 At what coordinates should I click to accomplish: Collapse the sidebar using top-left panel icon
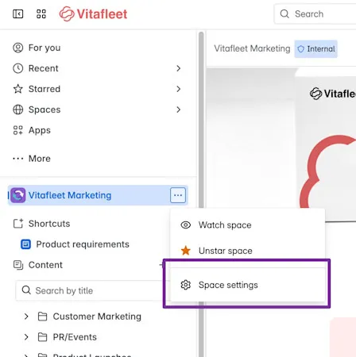click(x=18, y=13)
